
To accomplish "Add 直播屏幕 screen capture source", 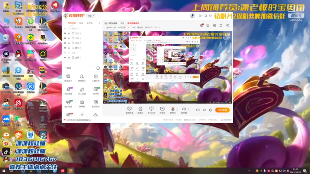I will tap(129, 110).
